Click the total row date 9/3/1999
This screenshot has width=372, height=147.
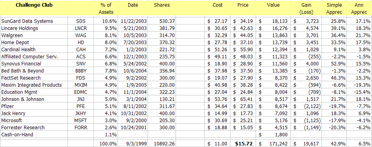133,143
